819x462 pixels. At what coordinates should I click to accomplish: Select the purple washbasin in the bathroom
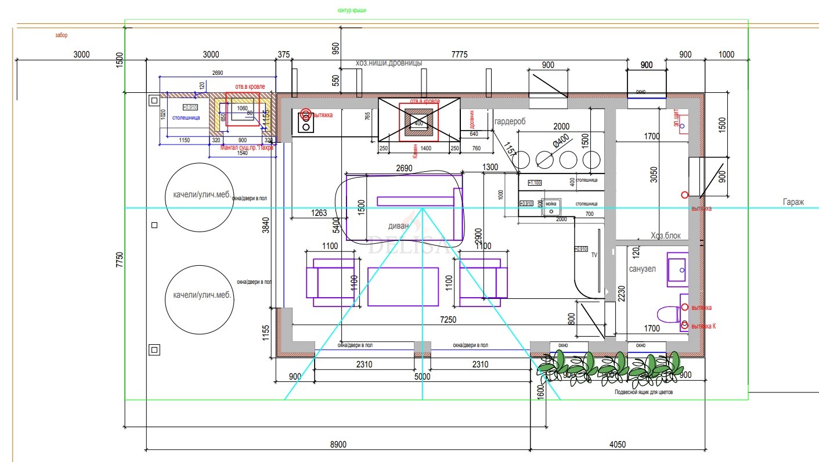pos(677,269)
